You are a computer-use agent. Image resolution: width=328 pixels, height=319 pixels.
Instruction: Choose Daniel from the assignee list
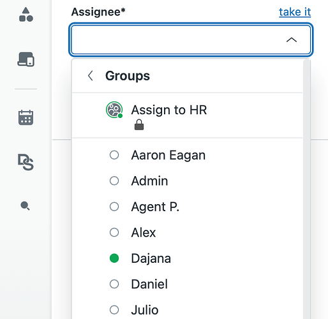pos(187,284)
